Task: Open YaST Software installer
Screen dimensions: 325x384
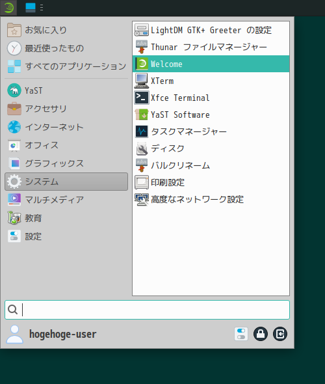Action: pos(211,115)
